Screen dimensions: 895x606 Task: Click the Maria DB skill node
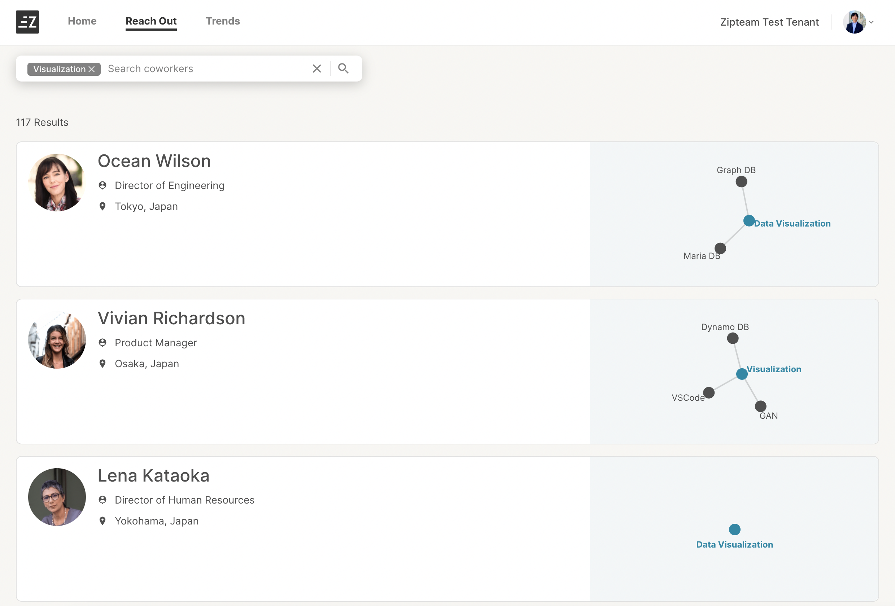[720, 248]
